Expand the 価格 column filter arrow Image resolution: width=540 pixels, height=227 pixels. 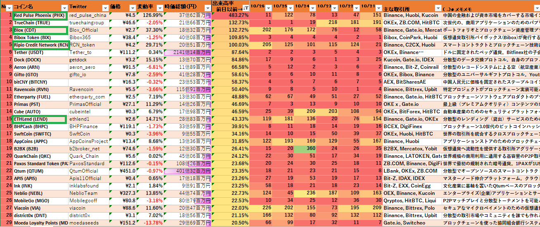click(x=132, y=8)
